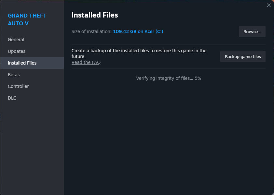274x195 pixels.
Task: Open the General settings tab
Action: [x=16, y=40]
